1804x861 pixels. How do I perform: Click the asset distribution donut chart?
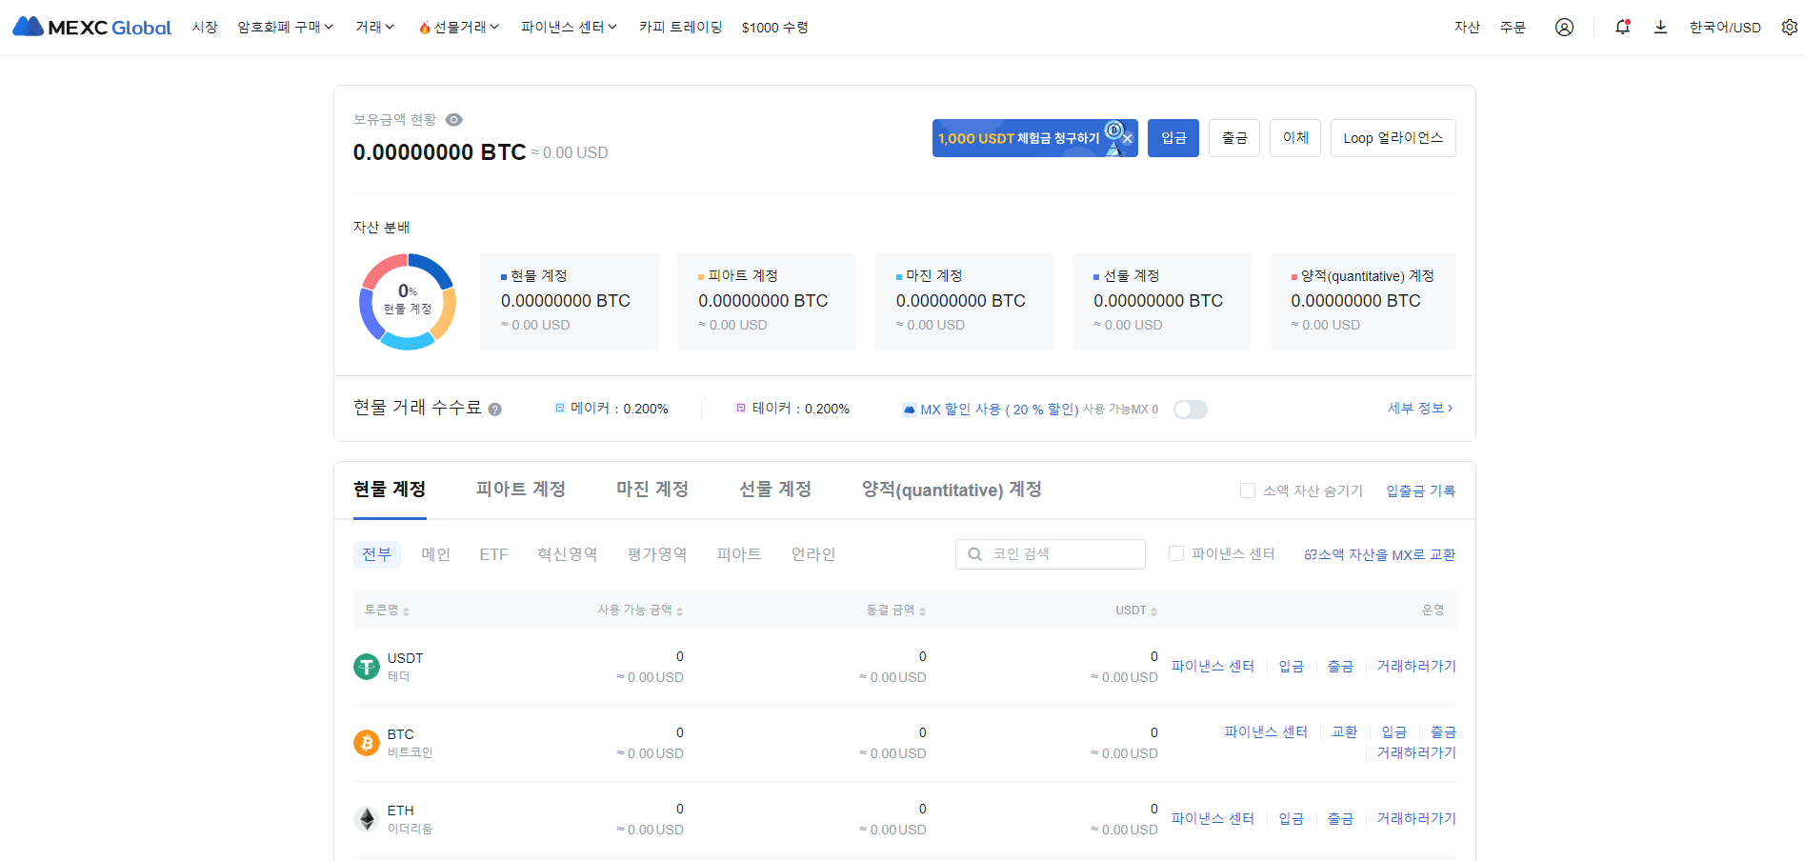tap(408, 301)
